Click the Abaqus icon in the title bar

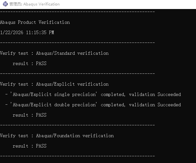point(5,4)
